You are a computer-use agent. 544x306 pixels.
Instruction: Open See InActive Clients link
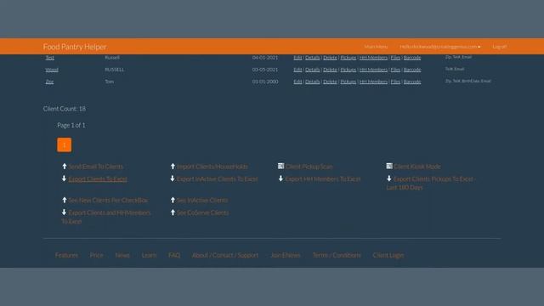point(202,201)
